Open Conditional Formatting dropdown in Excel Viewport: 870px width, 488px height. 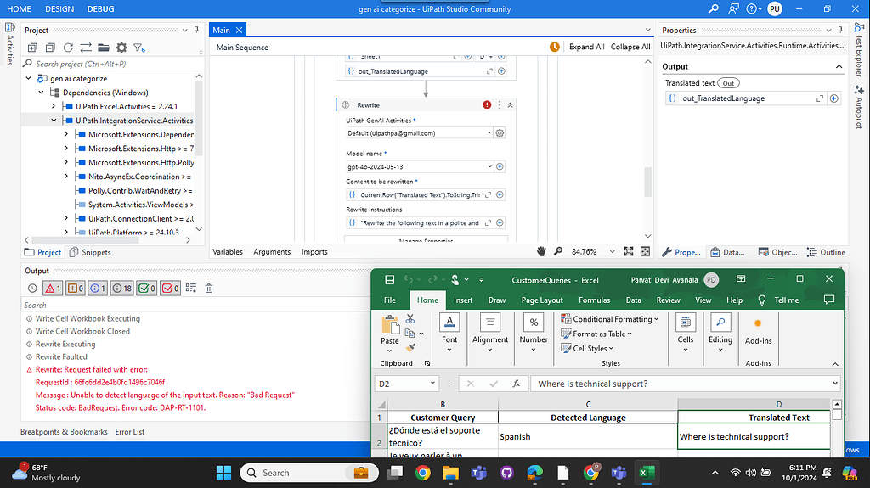click(610, 319)
